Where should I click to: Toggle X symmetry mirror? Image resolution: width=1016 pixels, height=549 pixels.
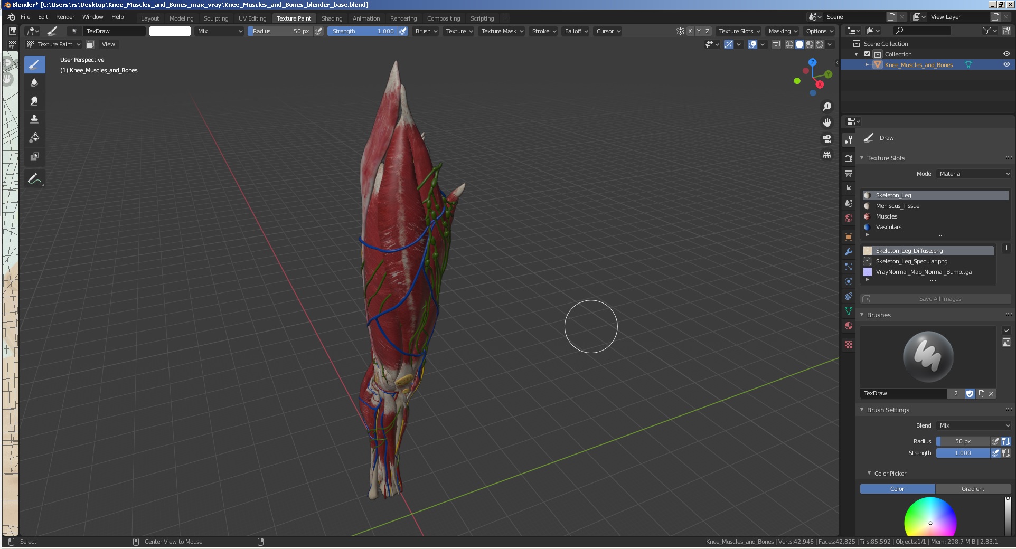click(690, 31)
